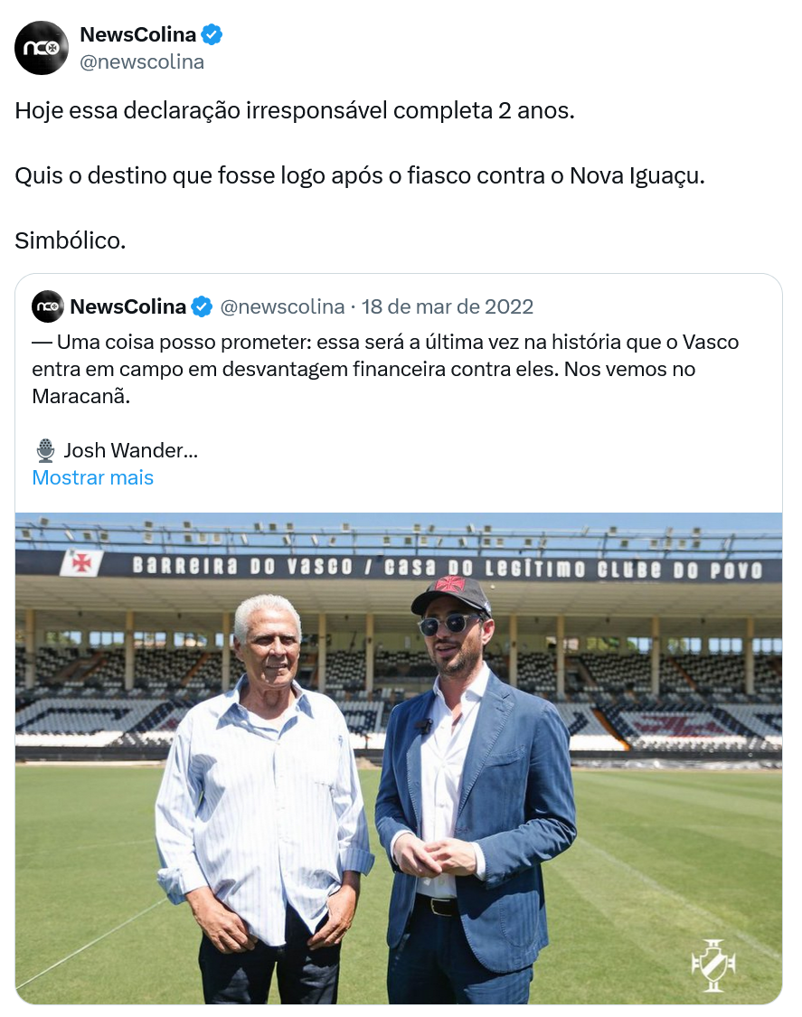Click the Nova Iguaçu sentence in main tweet
The height and width of the screenshot is (1017, 802).
pos(359,175)
